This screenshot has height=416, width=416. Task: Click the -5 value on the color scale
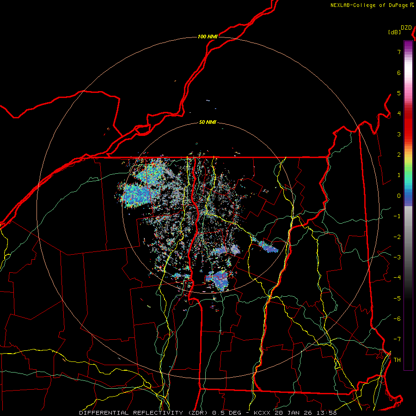pos(397,299)
